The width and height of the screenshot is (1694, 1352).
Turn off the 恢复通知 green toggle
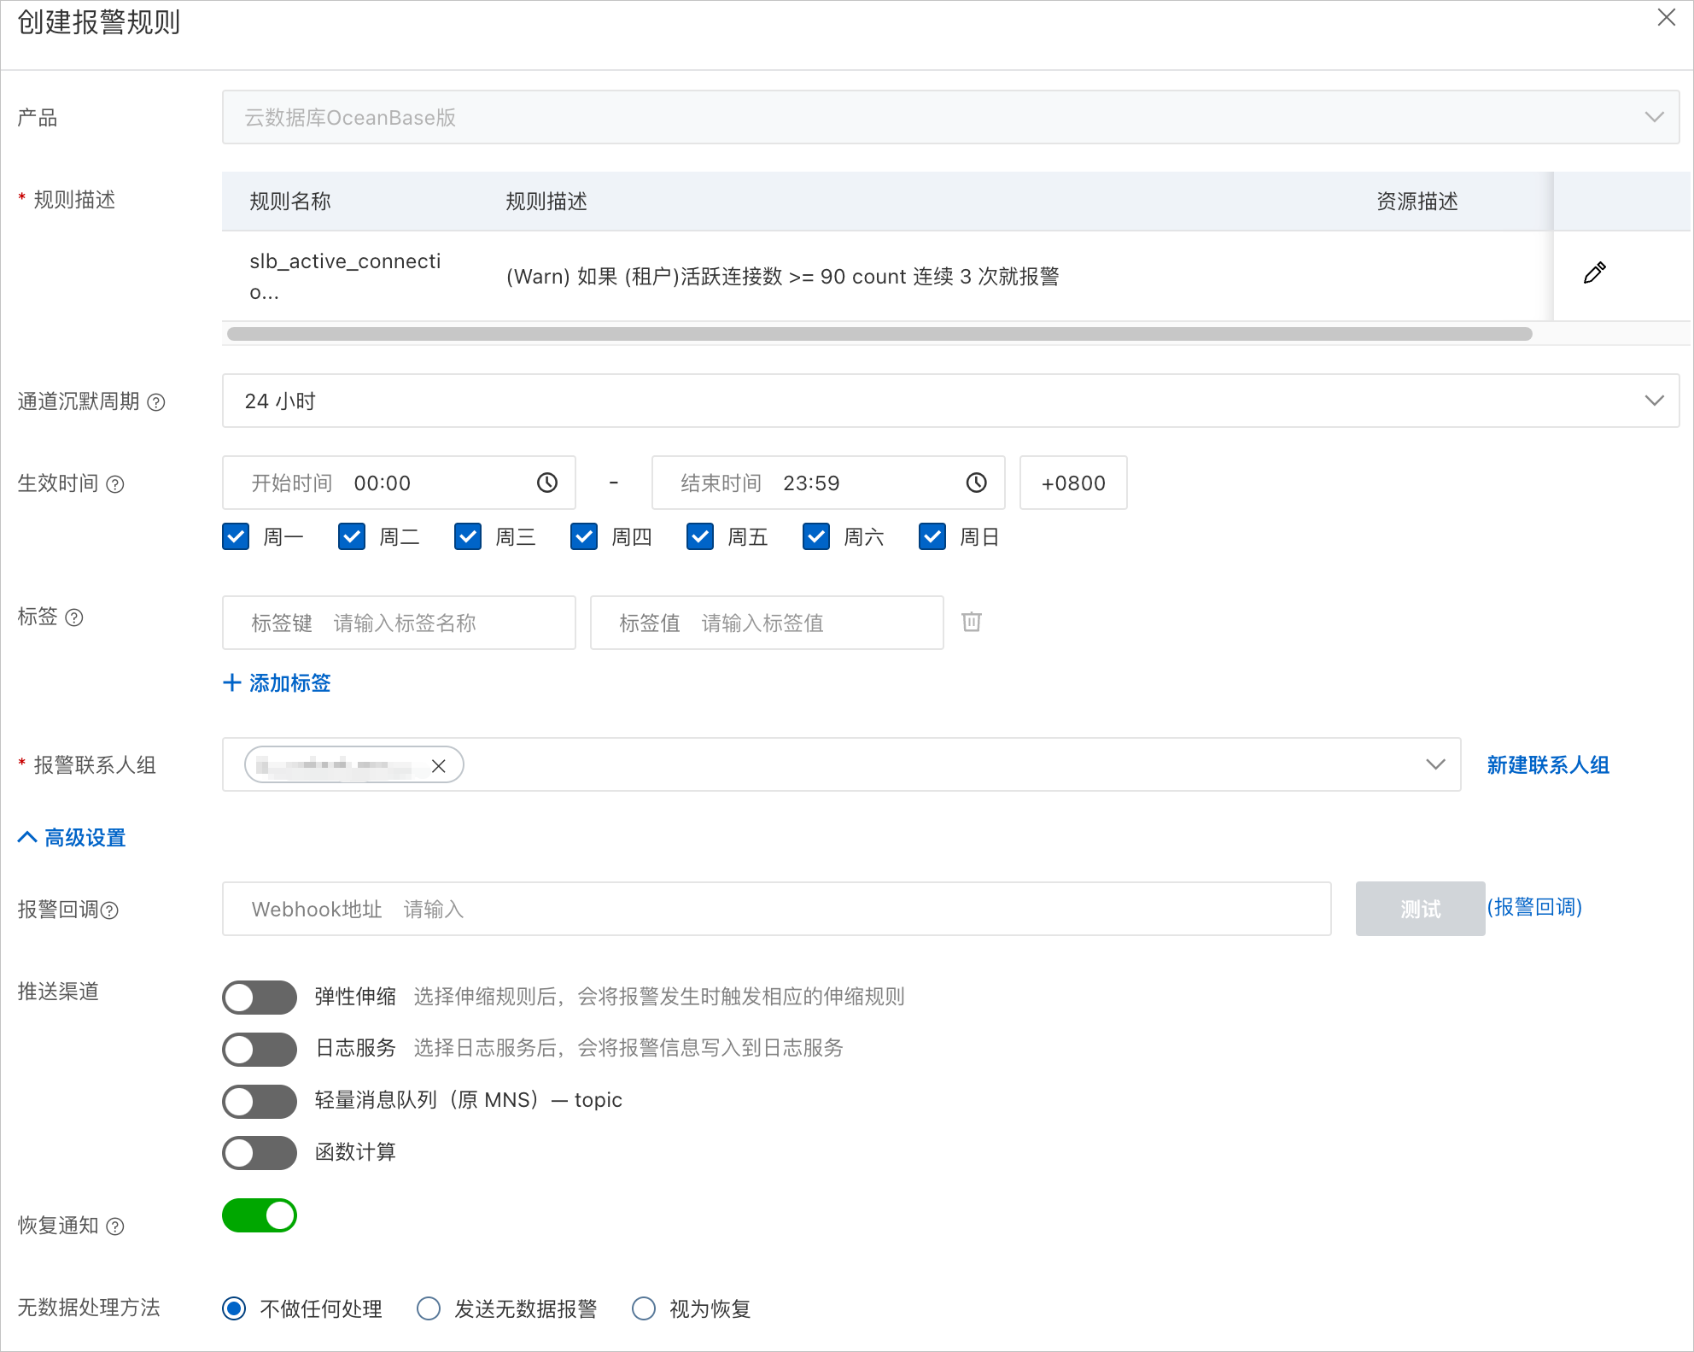[x=260, y=1215]
